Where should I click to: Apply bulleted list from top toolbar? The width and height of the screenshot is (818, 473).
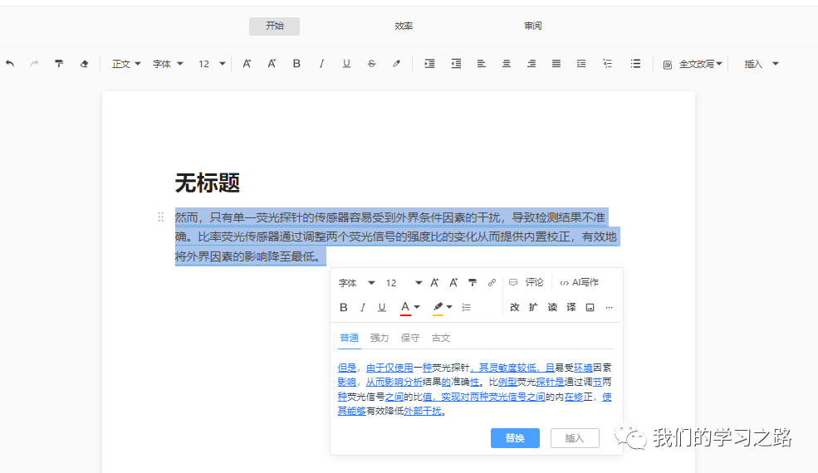(635, 64)
